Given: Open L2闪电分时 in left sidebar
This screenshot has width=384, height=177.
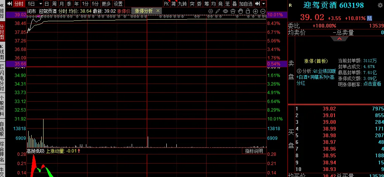Looking at the screenshot, I should 2,77.
